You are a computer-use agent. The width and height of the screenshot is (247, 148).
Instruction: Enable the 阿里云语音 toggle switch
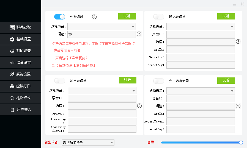tap(60, 81)
